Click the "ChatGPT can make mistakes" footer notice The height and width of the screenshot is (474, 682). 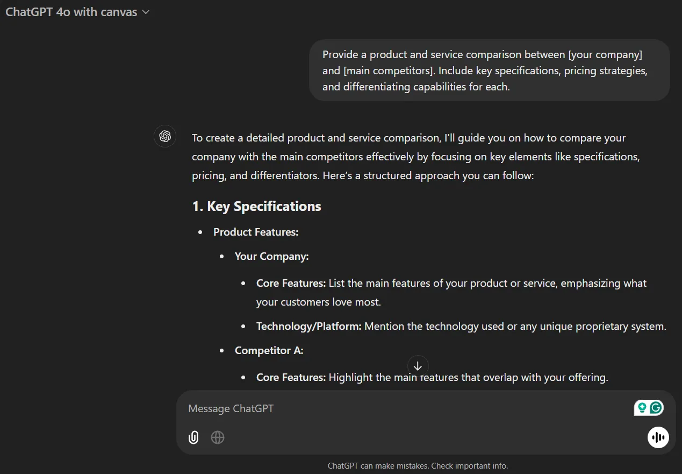click(418, 466)
